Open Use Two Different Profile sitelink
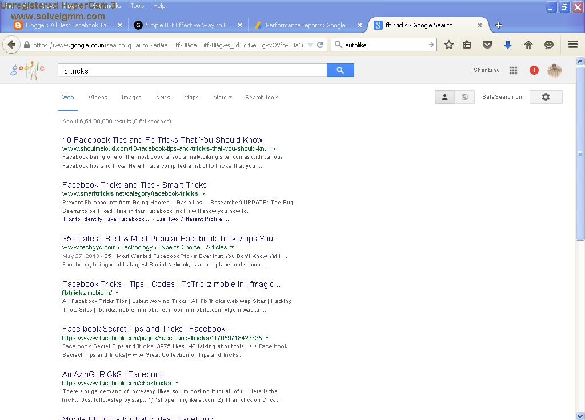 point(192,219)
